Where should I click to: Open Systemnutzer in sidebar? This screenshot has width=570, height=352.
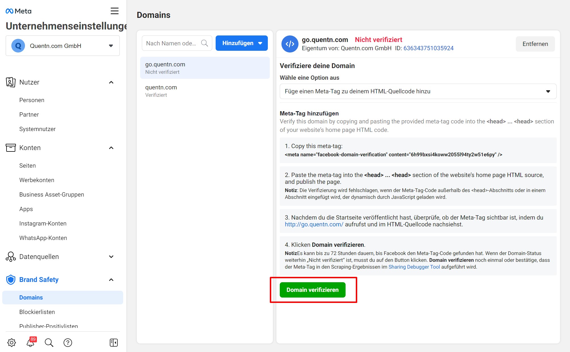pos(37,129)
